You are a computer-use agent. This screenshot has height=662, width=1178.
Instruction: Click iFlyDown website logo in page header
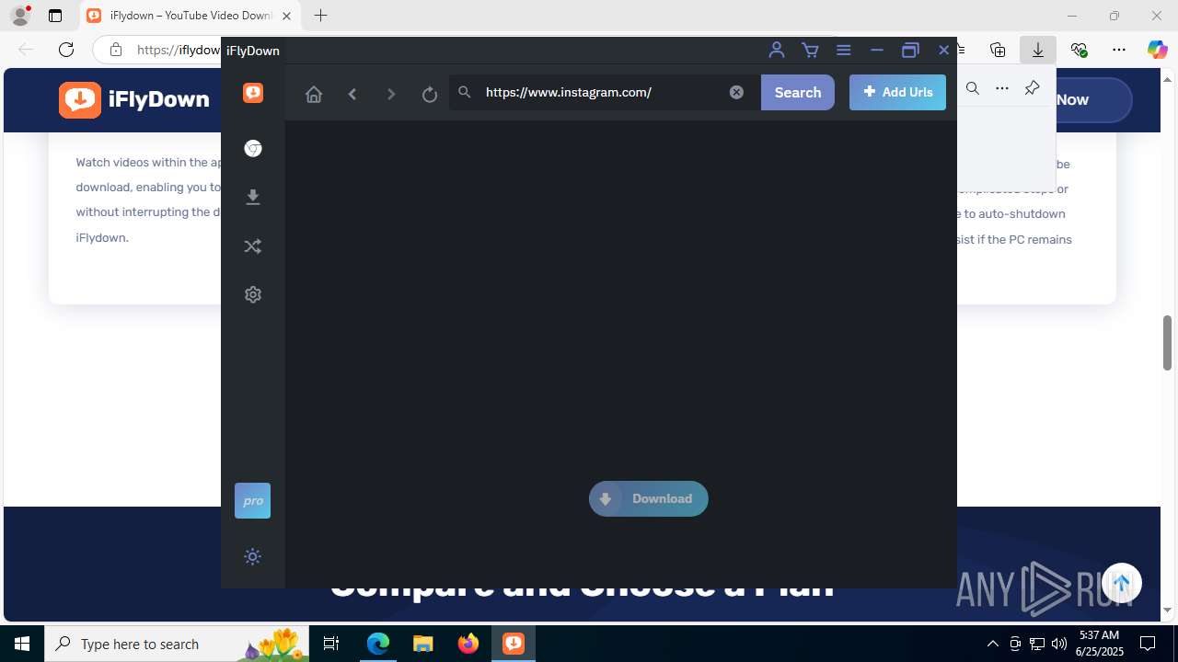click(x=134, y=99)
